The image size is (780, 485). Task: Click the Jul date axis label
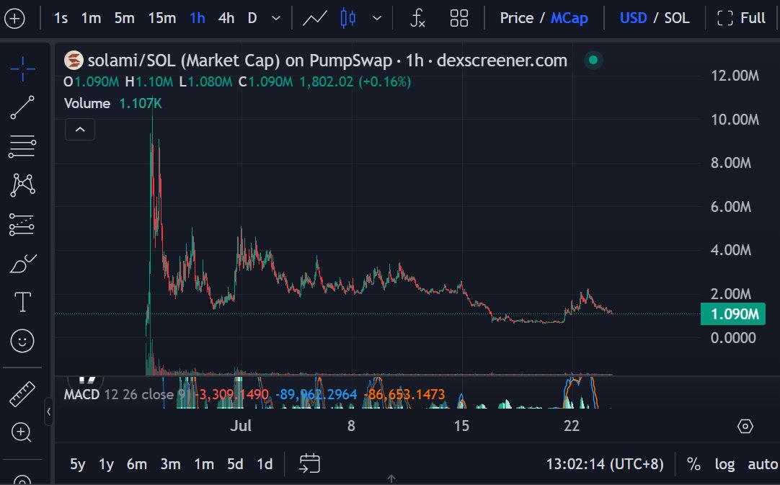(241, 426)
